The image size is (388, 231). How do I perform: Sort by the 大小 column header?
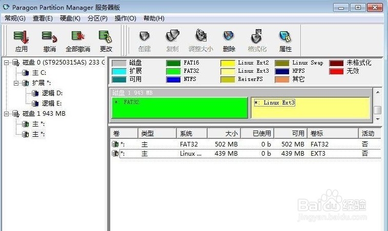(x=224, y=134)
